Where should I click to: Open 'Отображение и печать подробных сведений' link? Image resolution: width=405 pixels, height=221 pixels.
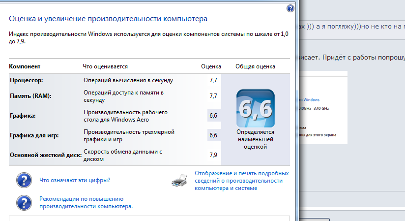pyautogui.click(x=241, y=181)
